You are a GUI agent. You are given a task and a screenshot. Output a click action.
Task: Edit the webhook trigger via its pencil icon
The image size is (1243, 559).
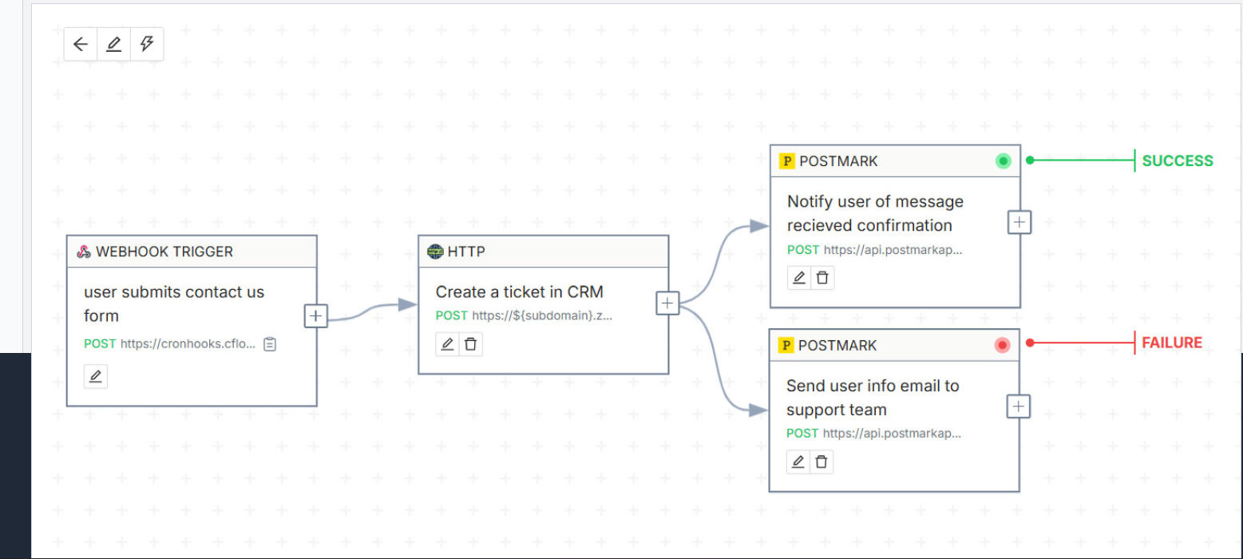(95, 375)
